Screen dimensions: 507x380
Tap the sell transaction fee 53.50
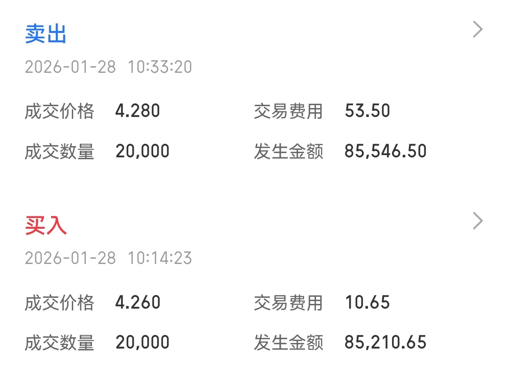(367, 111)
